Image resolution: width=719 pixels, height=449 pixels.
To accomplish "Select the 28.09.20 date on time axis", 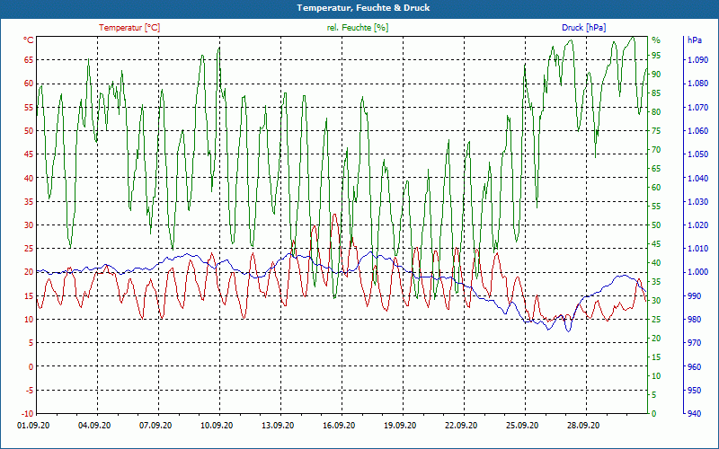I will 583,426.
